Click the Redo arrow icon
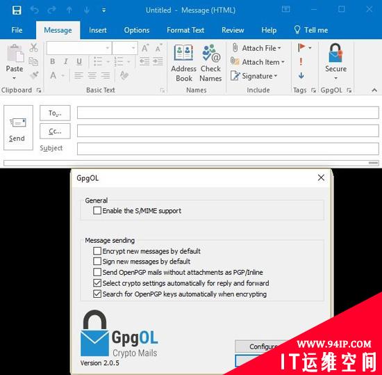The height and width of the screenshot is (375, 382). coord(51,10)
